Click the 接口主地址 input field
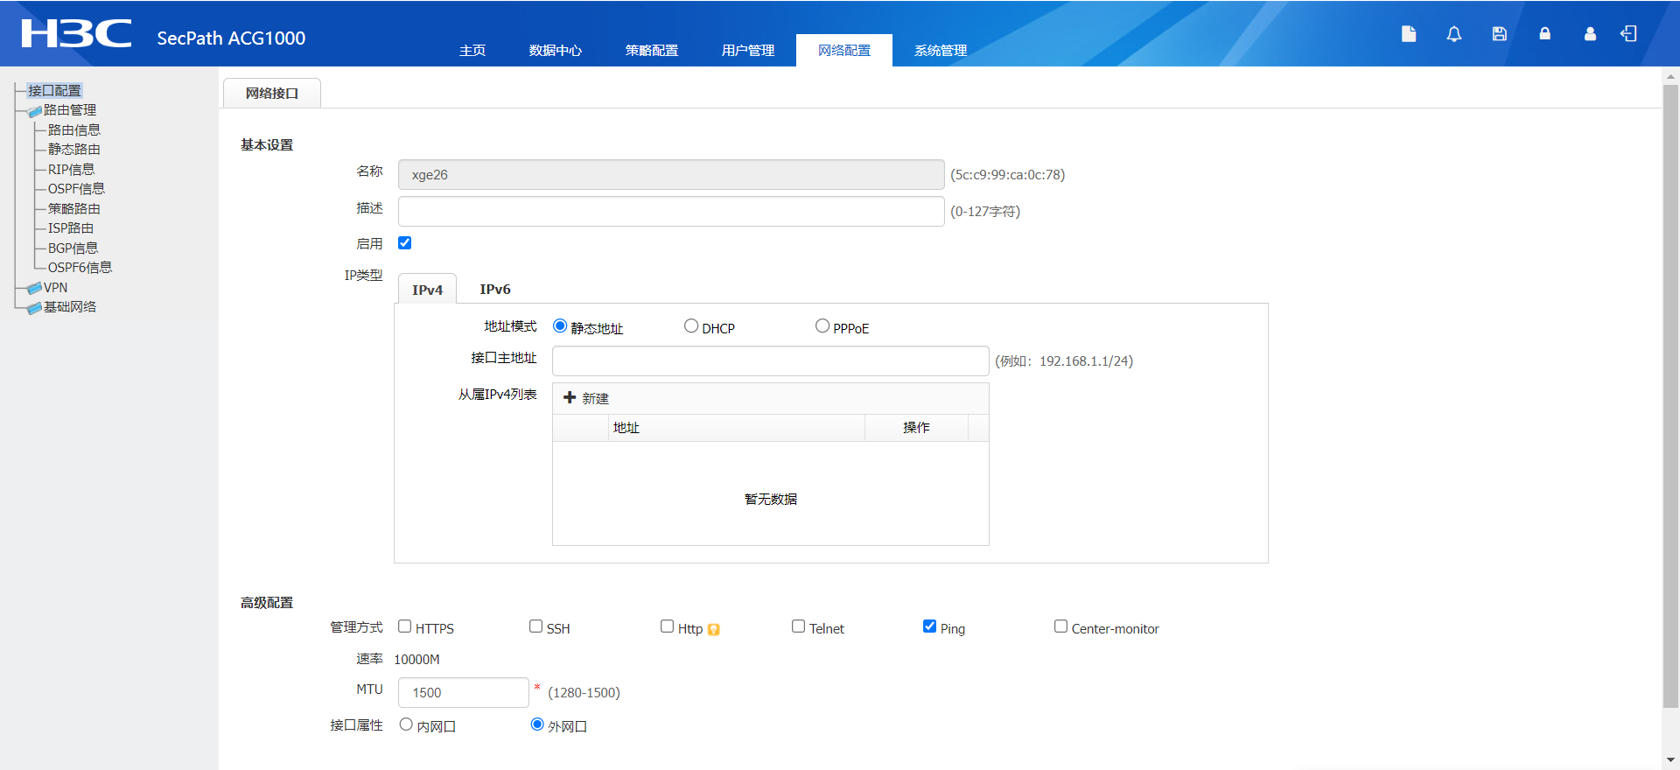 pyautogui.click(x=770, y=361)
